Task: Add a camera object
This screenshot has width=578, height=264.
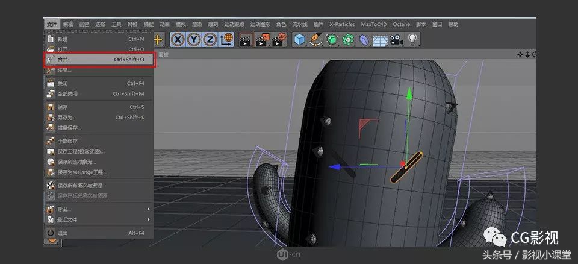Action: pyautogui.click(x=396, y=40)
